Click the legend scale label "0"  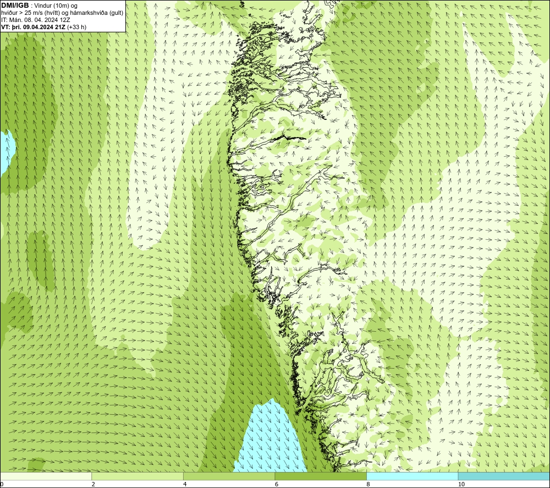[x=2, y=484]
